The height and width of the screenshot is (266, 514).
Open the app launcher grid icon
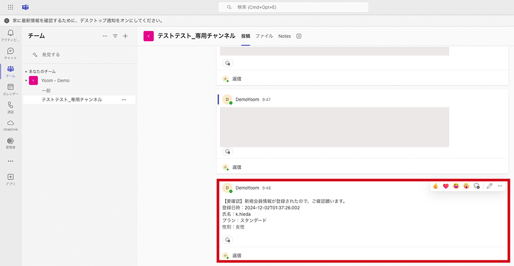(10, 7)
